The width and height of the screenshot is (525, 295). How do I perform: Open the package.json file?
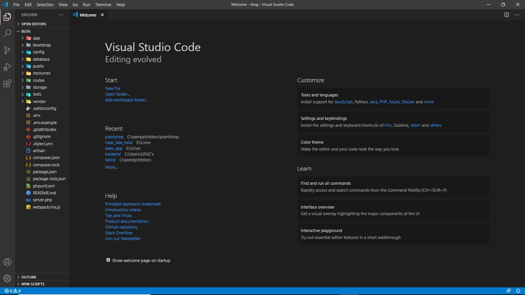(x=45, y=172)
